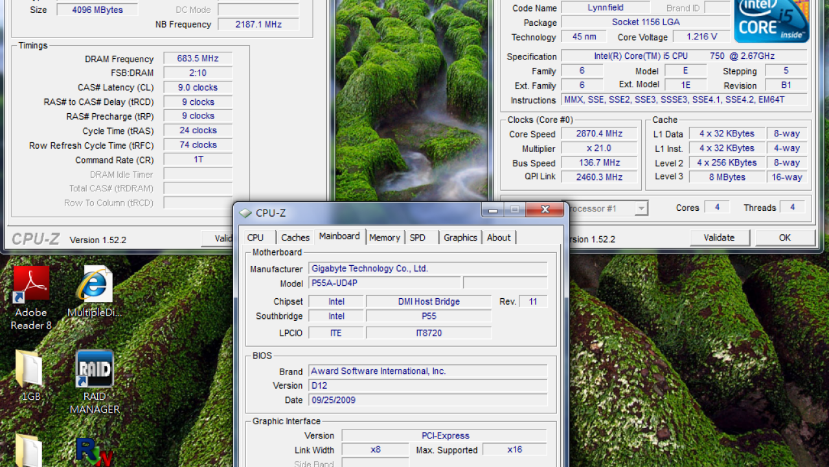Select the Package value 'Socket 1156 LGA'

coord(646,22)
